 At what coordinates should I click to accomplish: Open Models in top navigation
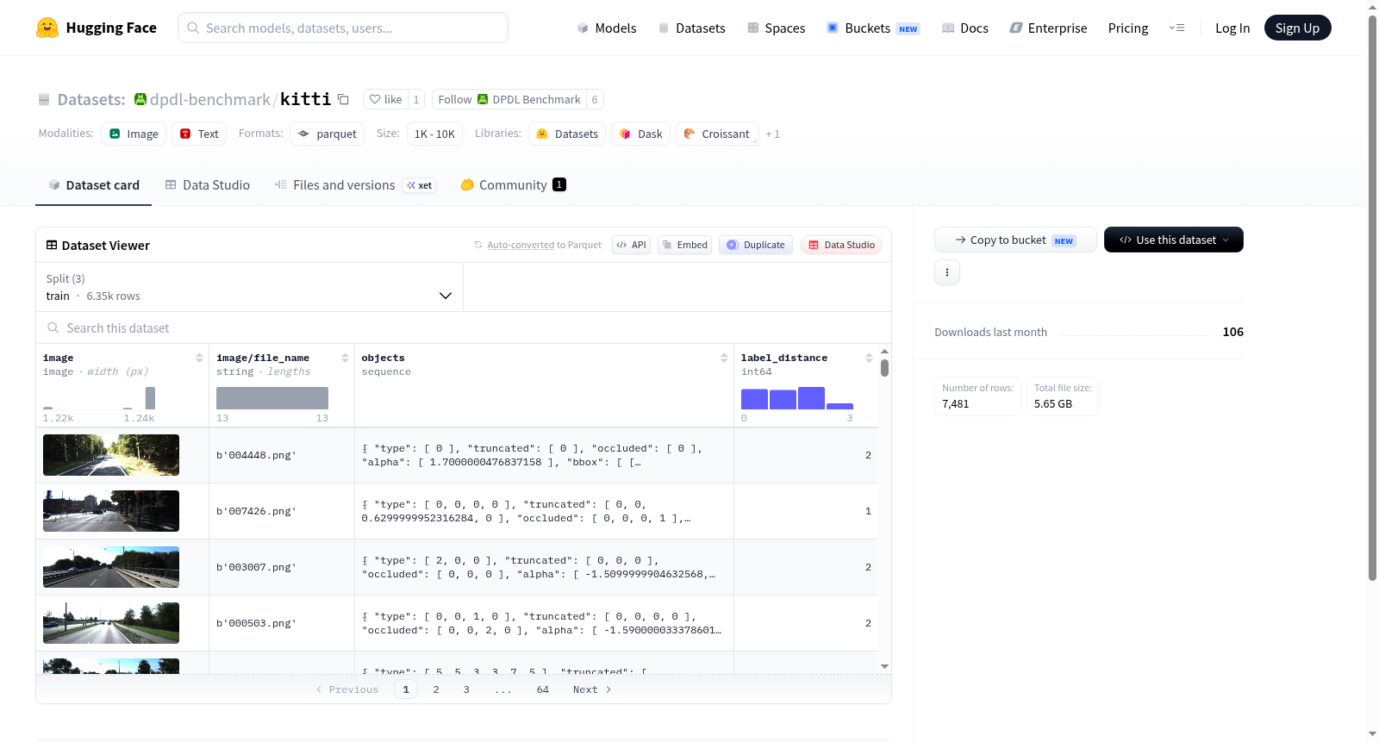click(x=607, y=28)
